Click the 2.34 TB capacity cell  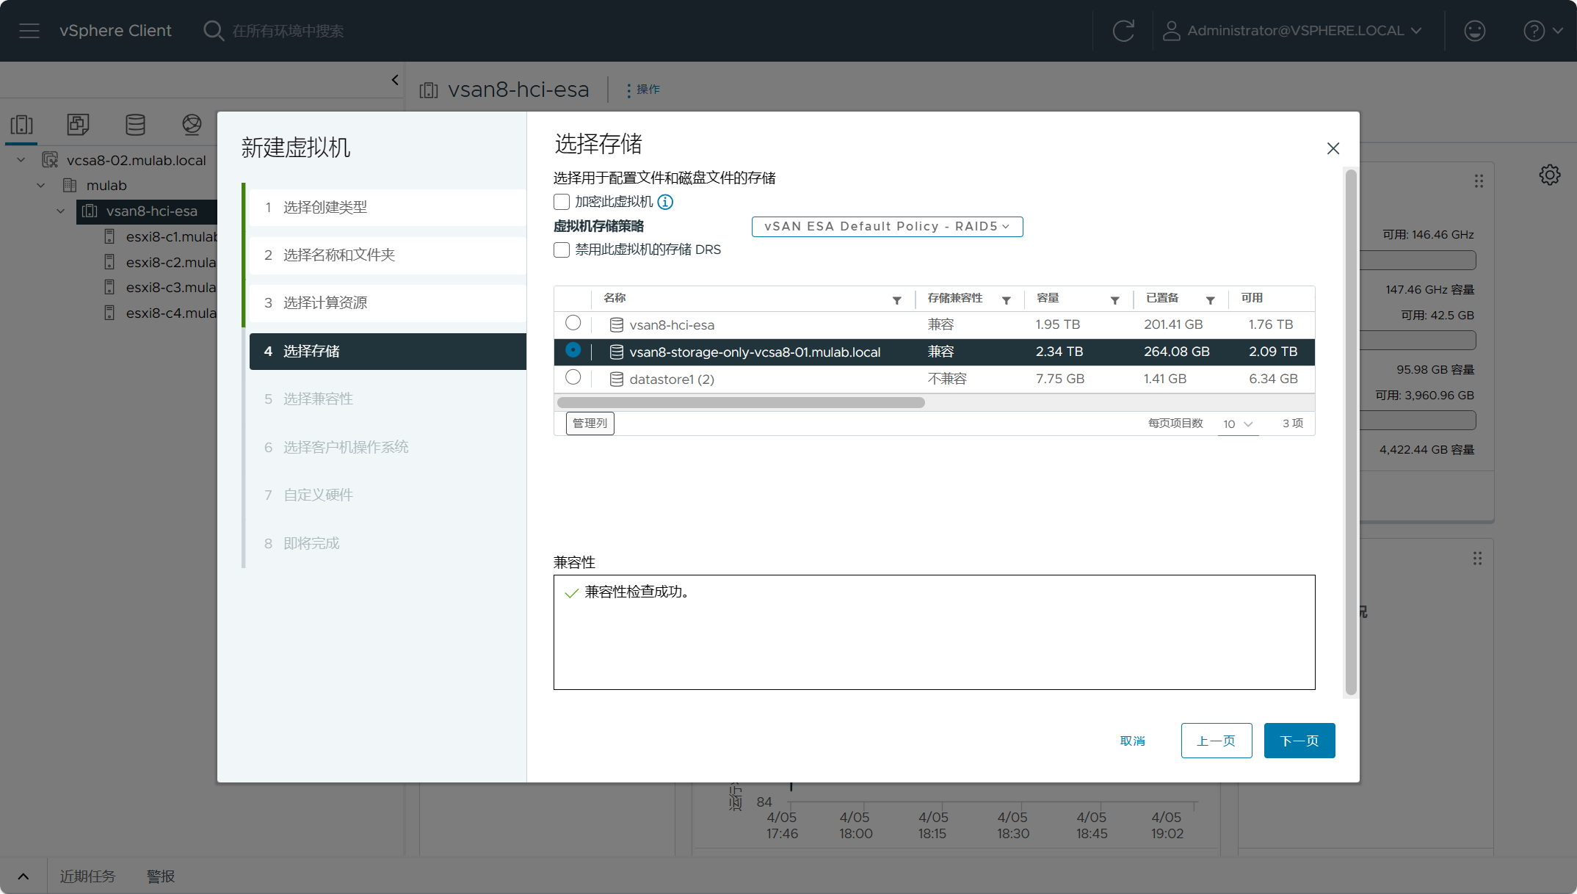click(1059, 352)
